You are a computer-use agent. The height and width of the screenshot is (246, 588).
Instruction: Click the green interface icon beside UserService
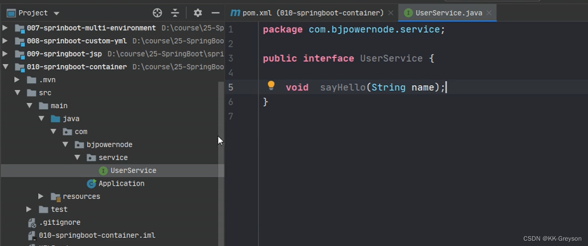point(103,171)
